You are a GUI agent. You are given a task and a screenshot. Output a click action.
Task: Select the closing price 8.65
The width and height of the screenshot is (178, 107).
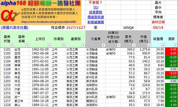[x=158, y=65]
